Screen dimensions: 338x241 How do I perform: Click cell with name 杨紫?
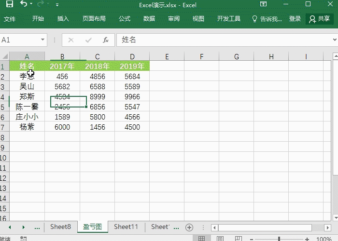[x=27, y=127]
